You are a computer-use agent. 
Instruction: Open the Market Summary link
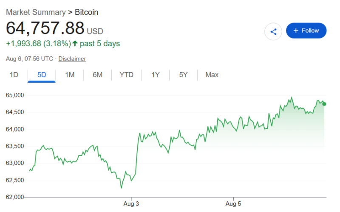tap(36, 12)
